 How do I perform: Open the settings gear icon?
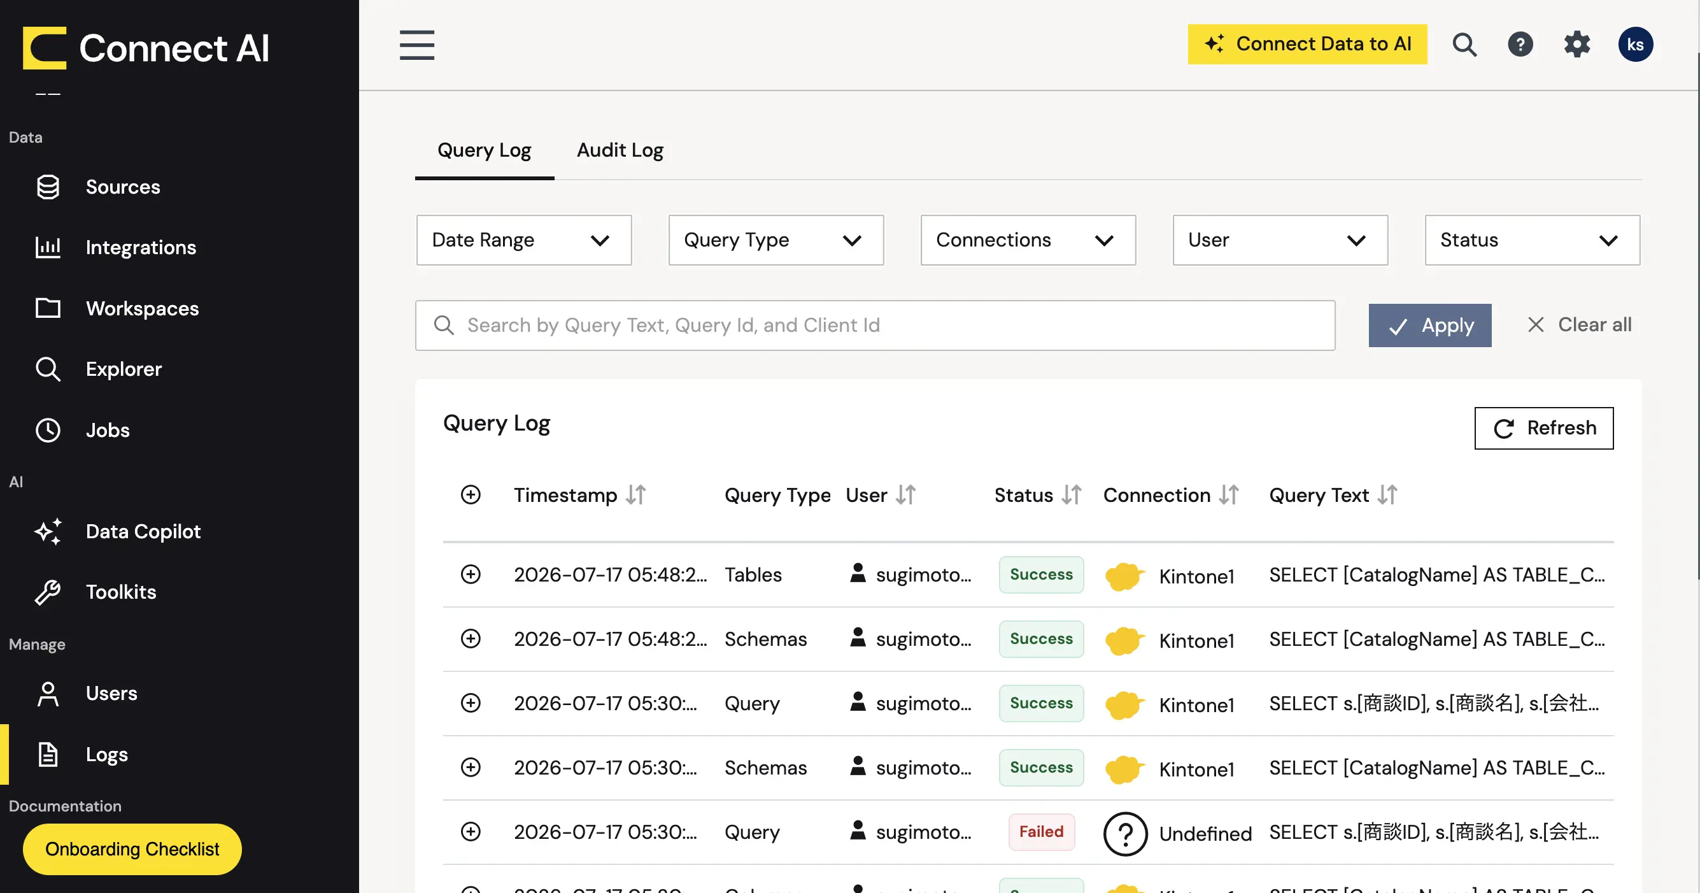1576,44
